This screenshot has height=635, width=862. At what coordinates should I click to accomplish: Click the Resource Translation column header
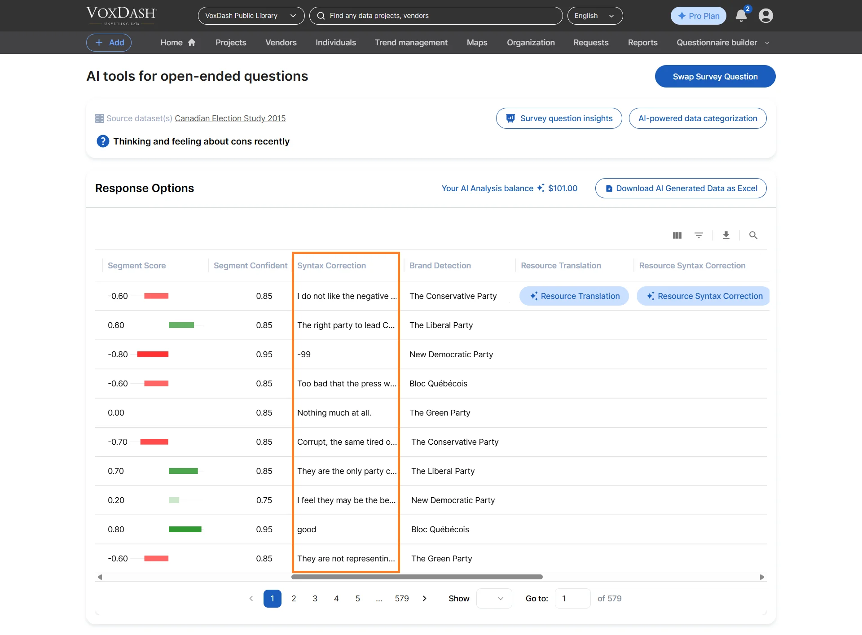click(561, 265)
